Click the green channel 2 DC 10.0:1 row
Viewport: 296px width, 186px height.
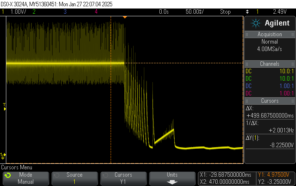[270, 78]
